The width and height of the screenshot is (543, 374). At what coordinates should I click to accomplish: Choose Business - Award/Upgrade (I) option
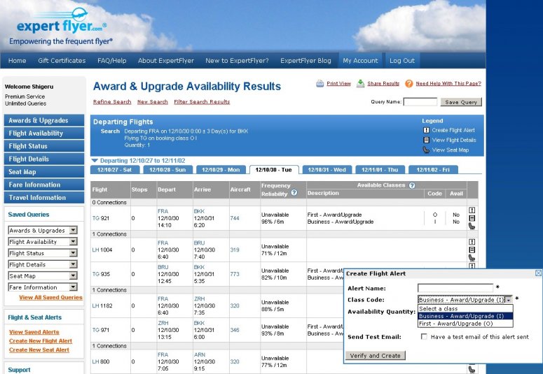[x=465, y=316]
